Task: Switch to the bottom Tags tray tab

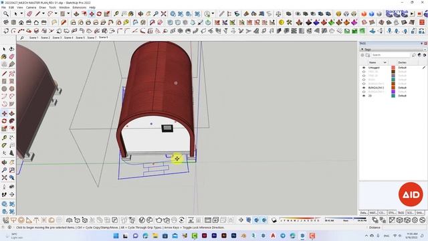Action: (x=401, y=213)
